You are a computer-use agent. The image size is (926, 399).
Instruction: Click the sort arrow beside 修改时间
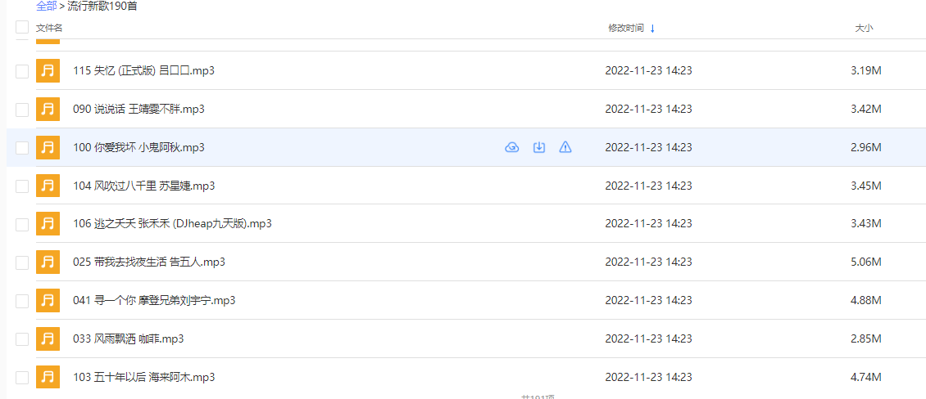pyautogui.click(x=652, y=29)
